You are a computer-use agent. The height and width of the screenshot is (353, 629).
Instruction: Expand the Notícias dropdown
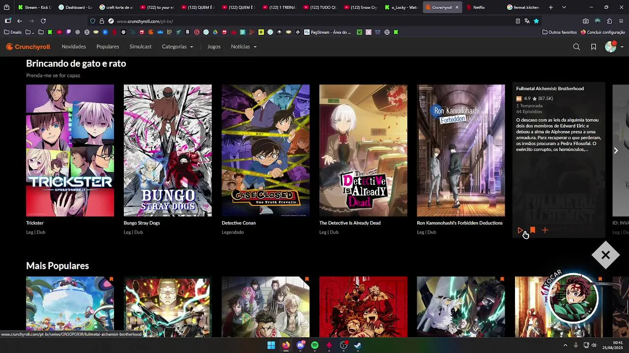(244, 47)
